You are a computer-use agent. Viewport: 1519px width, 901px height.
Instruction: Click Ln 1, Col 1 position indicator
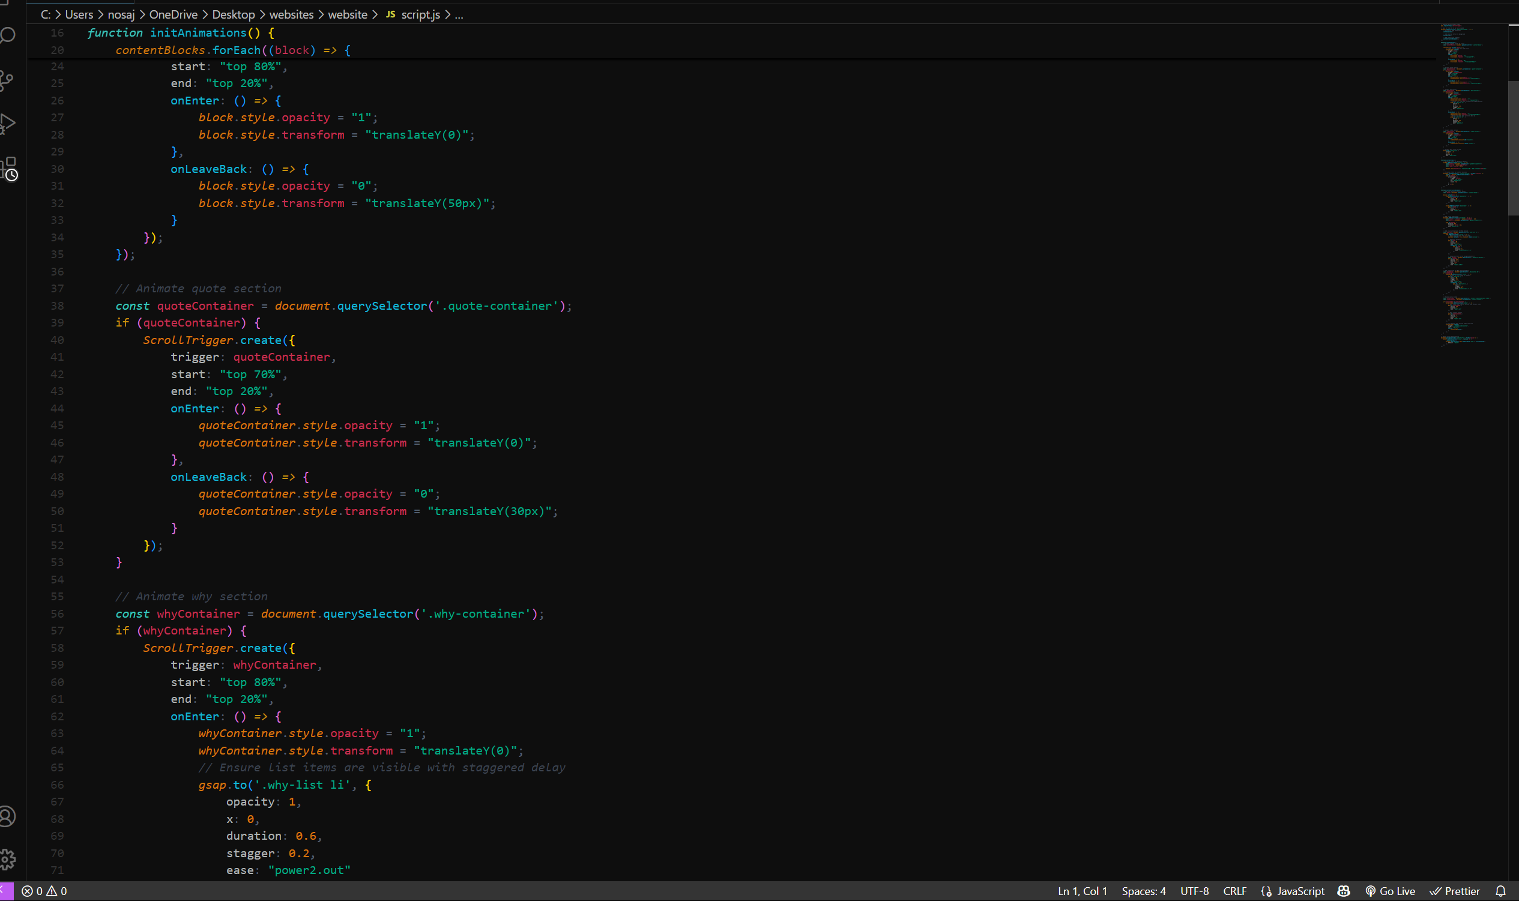click(1082, 891)
